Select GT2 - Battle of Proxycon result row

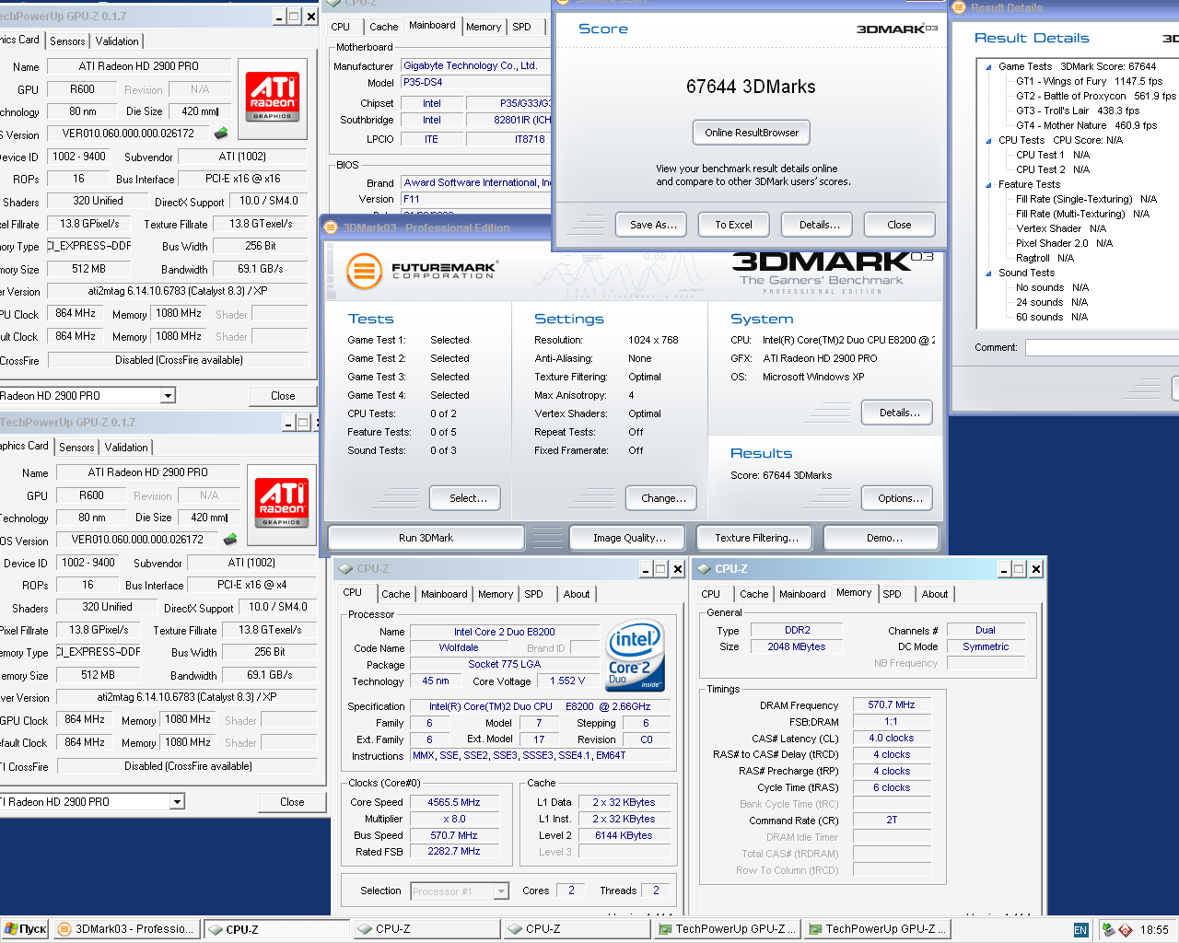pos(1096,96)
